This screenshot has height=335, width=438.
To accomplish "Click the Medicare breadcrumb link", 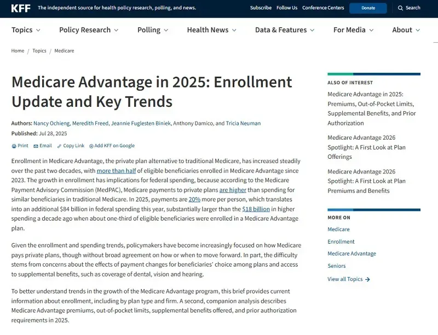I will tap(64, 50).
